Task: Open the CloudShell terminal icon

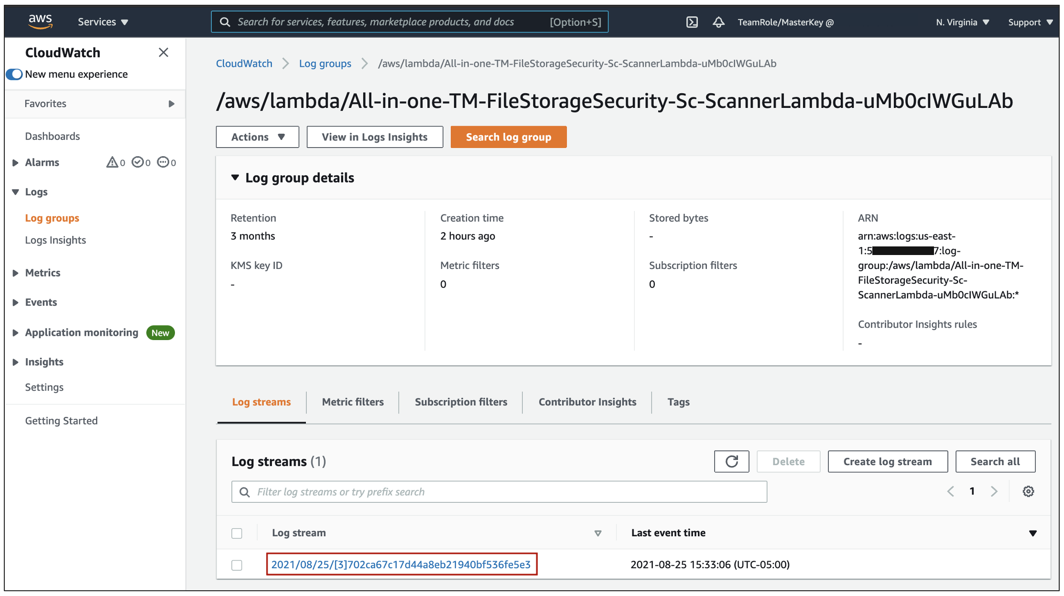Action: point(692,22)
